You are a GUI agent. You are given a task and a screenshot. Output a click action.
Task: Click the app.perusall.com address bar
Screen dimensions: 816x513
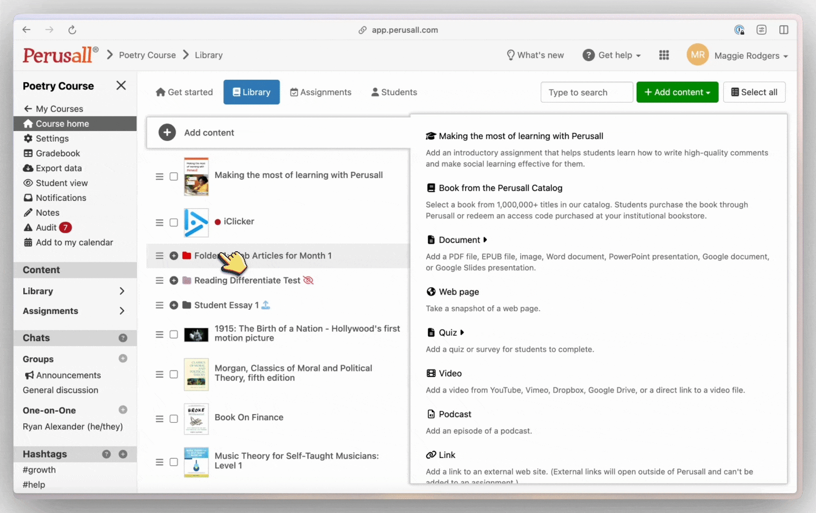pos(398,30)
